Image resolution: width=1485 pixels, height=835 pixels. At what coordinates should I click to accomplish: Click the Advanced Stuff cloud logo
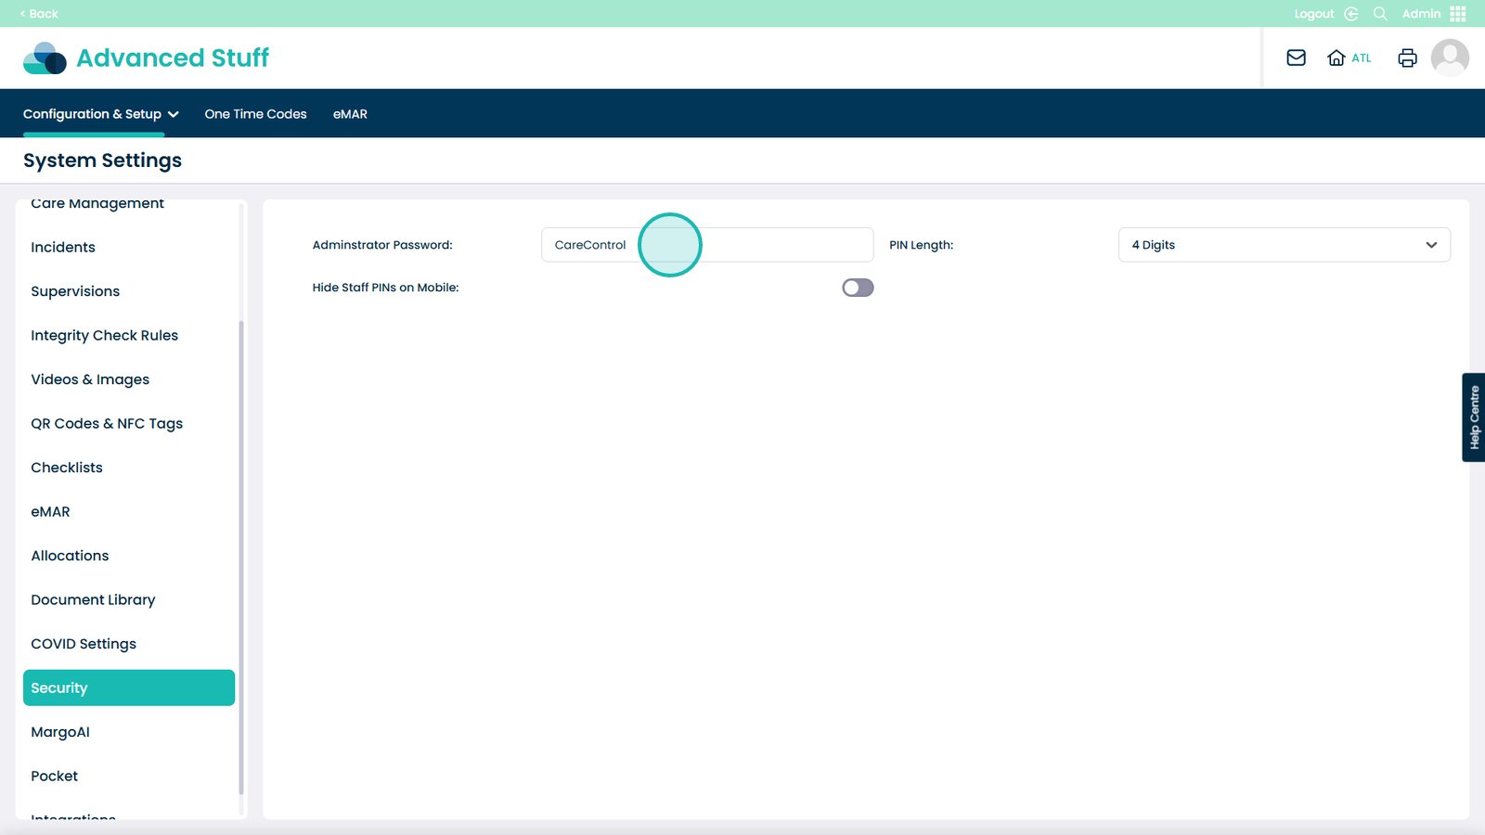click(45, 58)
